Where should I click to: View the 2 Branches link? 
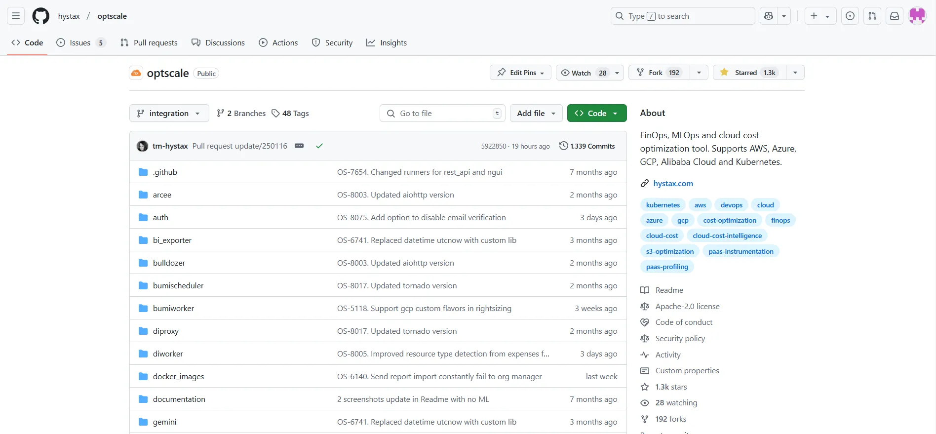(x=241, y=113)
